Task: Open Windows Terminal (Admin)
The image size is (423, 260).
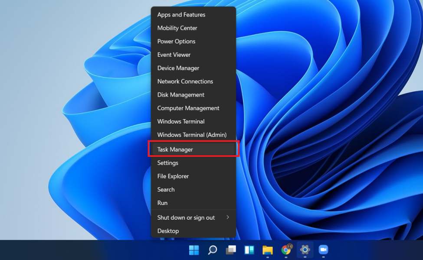Action: (193, 135)
